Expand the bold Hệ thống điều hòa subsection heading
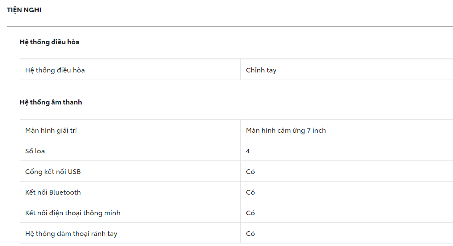The width and height of the screenshot is (453, 246). [x=49, y=42]
